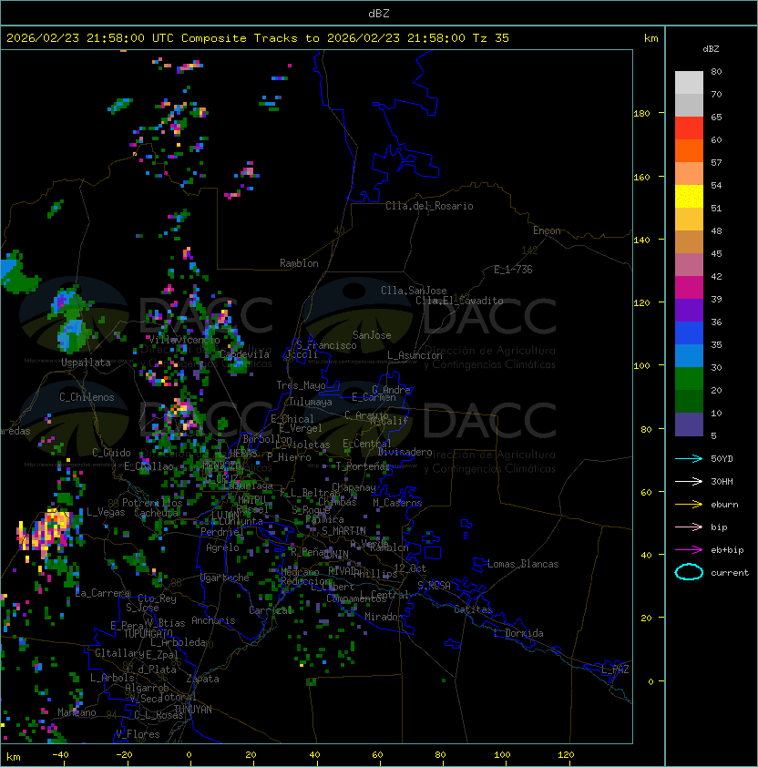Screen dimensions: 758x767
Task: Click the 'L_PAZ' map label
Action: 615,670
